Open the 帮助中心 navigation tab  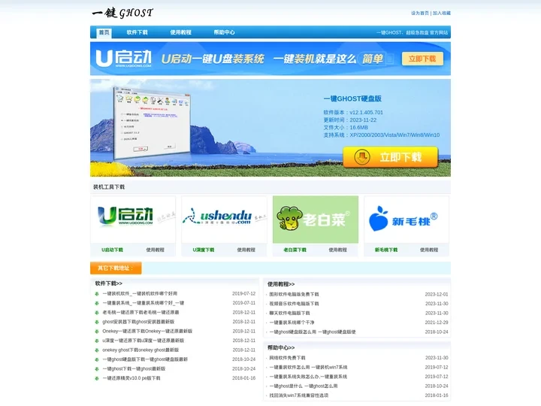point(224,32)
